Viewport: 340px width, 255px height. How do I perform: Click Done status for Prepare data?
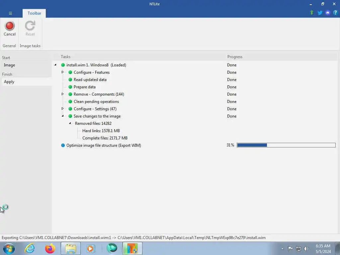pyautogui.click(x=231, y=87)
